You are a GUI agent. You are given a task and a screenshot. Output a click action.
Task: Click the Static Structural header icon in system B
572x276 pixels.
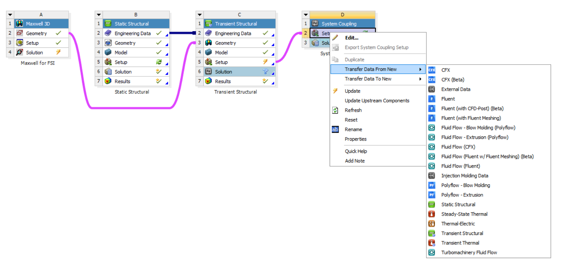pyautogui.click(x=108, y=23)
